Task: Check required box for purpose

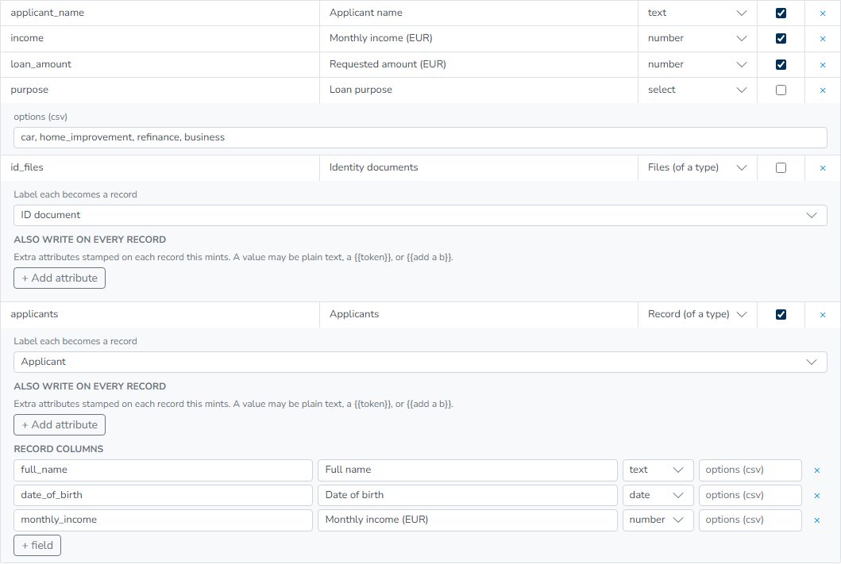Action: (781, 90)
